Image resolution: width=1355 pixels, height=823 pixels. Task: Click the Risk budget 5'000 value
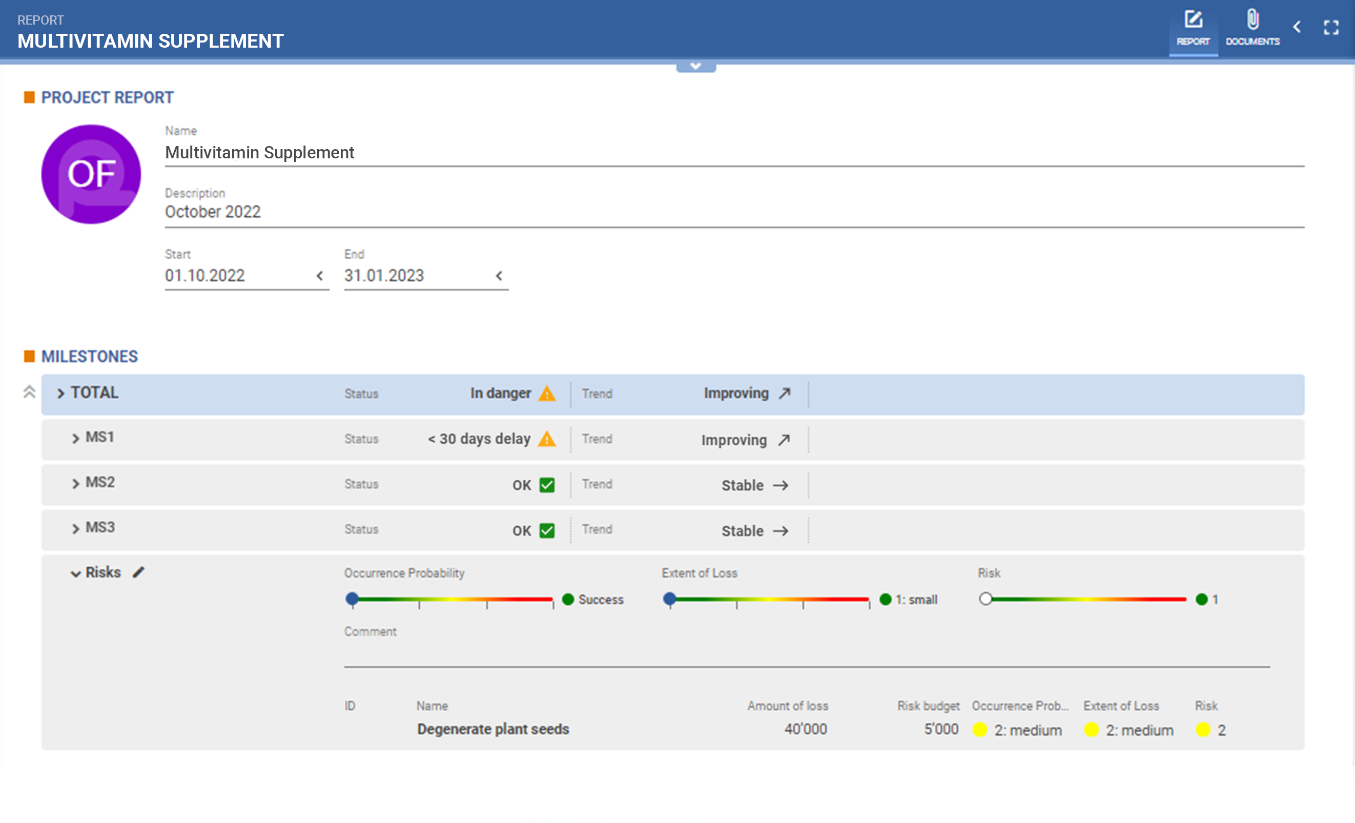click(x=941, y=729)
